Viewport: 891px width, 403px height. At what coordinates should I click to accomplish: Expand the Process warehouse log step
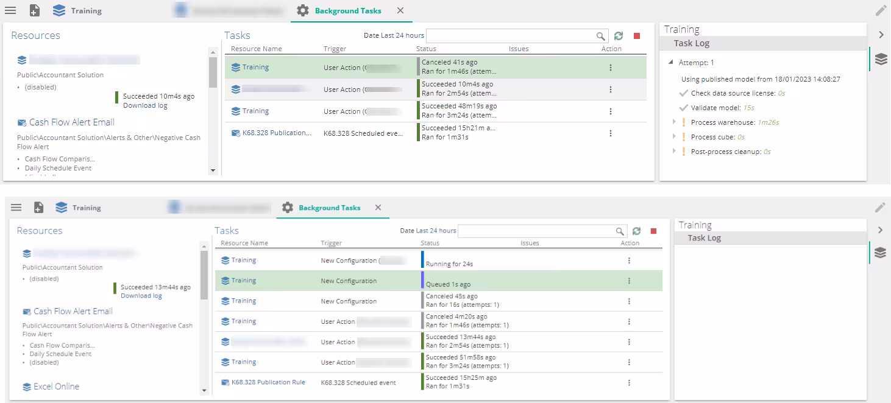pos(674,122)
